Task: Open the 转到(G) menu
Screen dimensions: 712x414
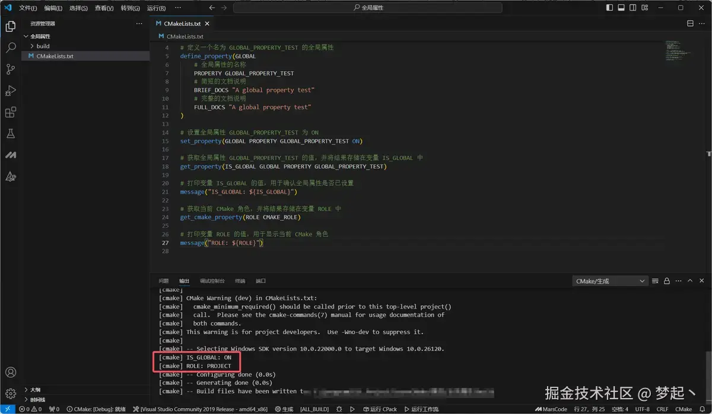Action: (x=131, y=8)
